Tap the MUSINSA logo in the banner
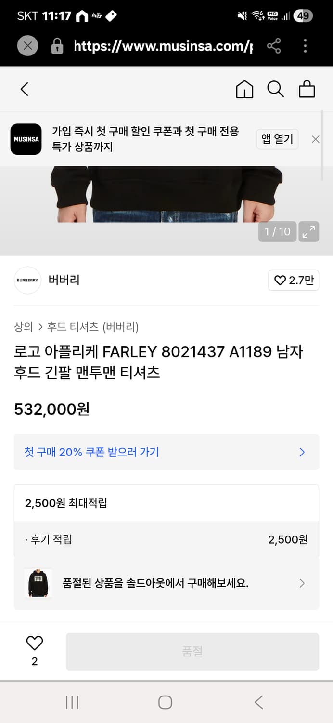The height and width of the screenshot is (723, 333). [26, 139]
